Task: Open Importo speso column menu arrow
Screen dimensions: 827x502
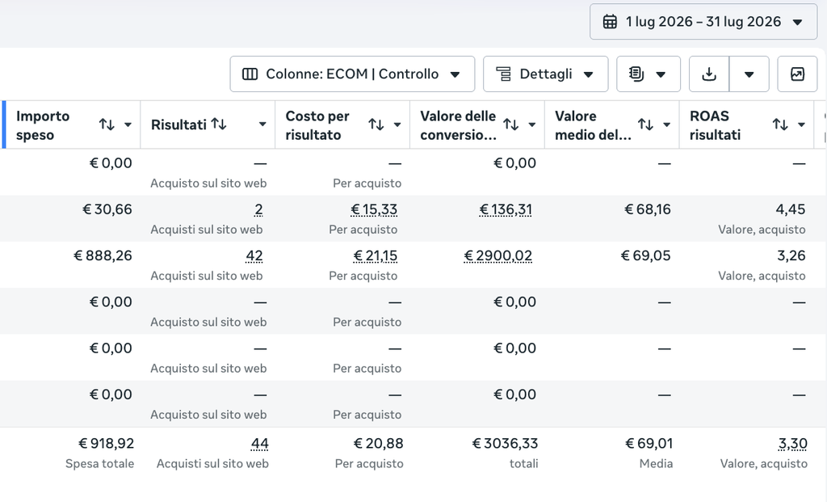Action: [128, 125]
